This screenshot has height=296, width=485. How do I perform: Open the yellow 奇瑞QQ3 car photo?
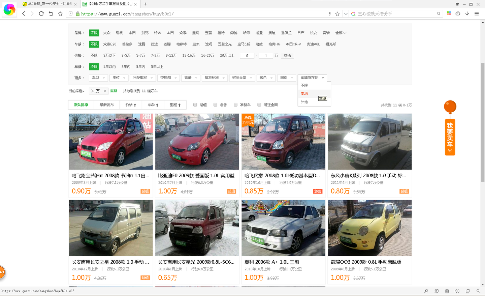coord(370,228)
